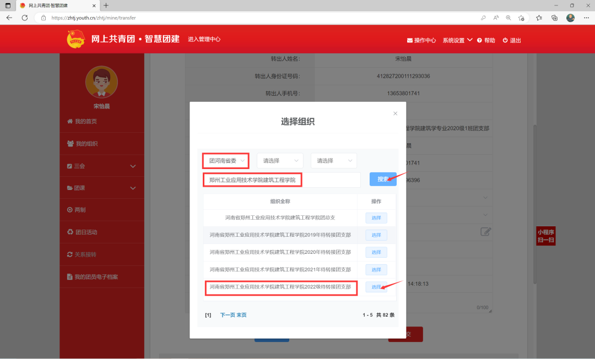
Task: Open 我的组织 in the sidebar
Action: [86, 144]
